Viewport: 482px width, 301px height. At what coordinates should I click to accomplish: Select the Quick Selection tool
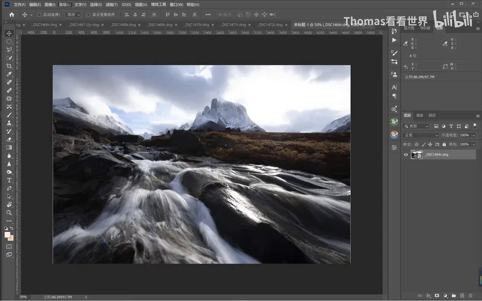[x=9, y=58]
